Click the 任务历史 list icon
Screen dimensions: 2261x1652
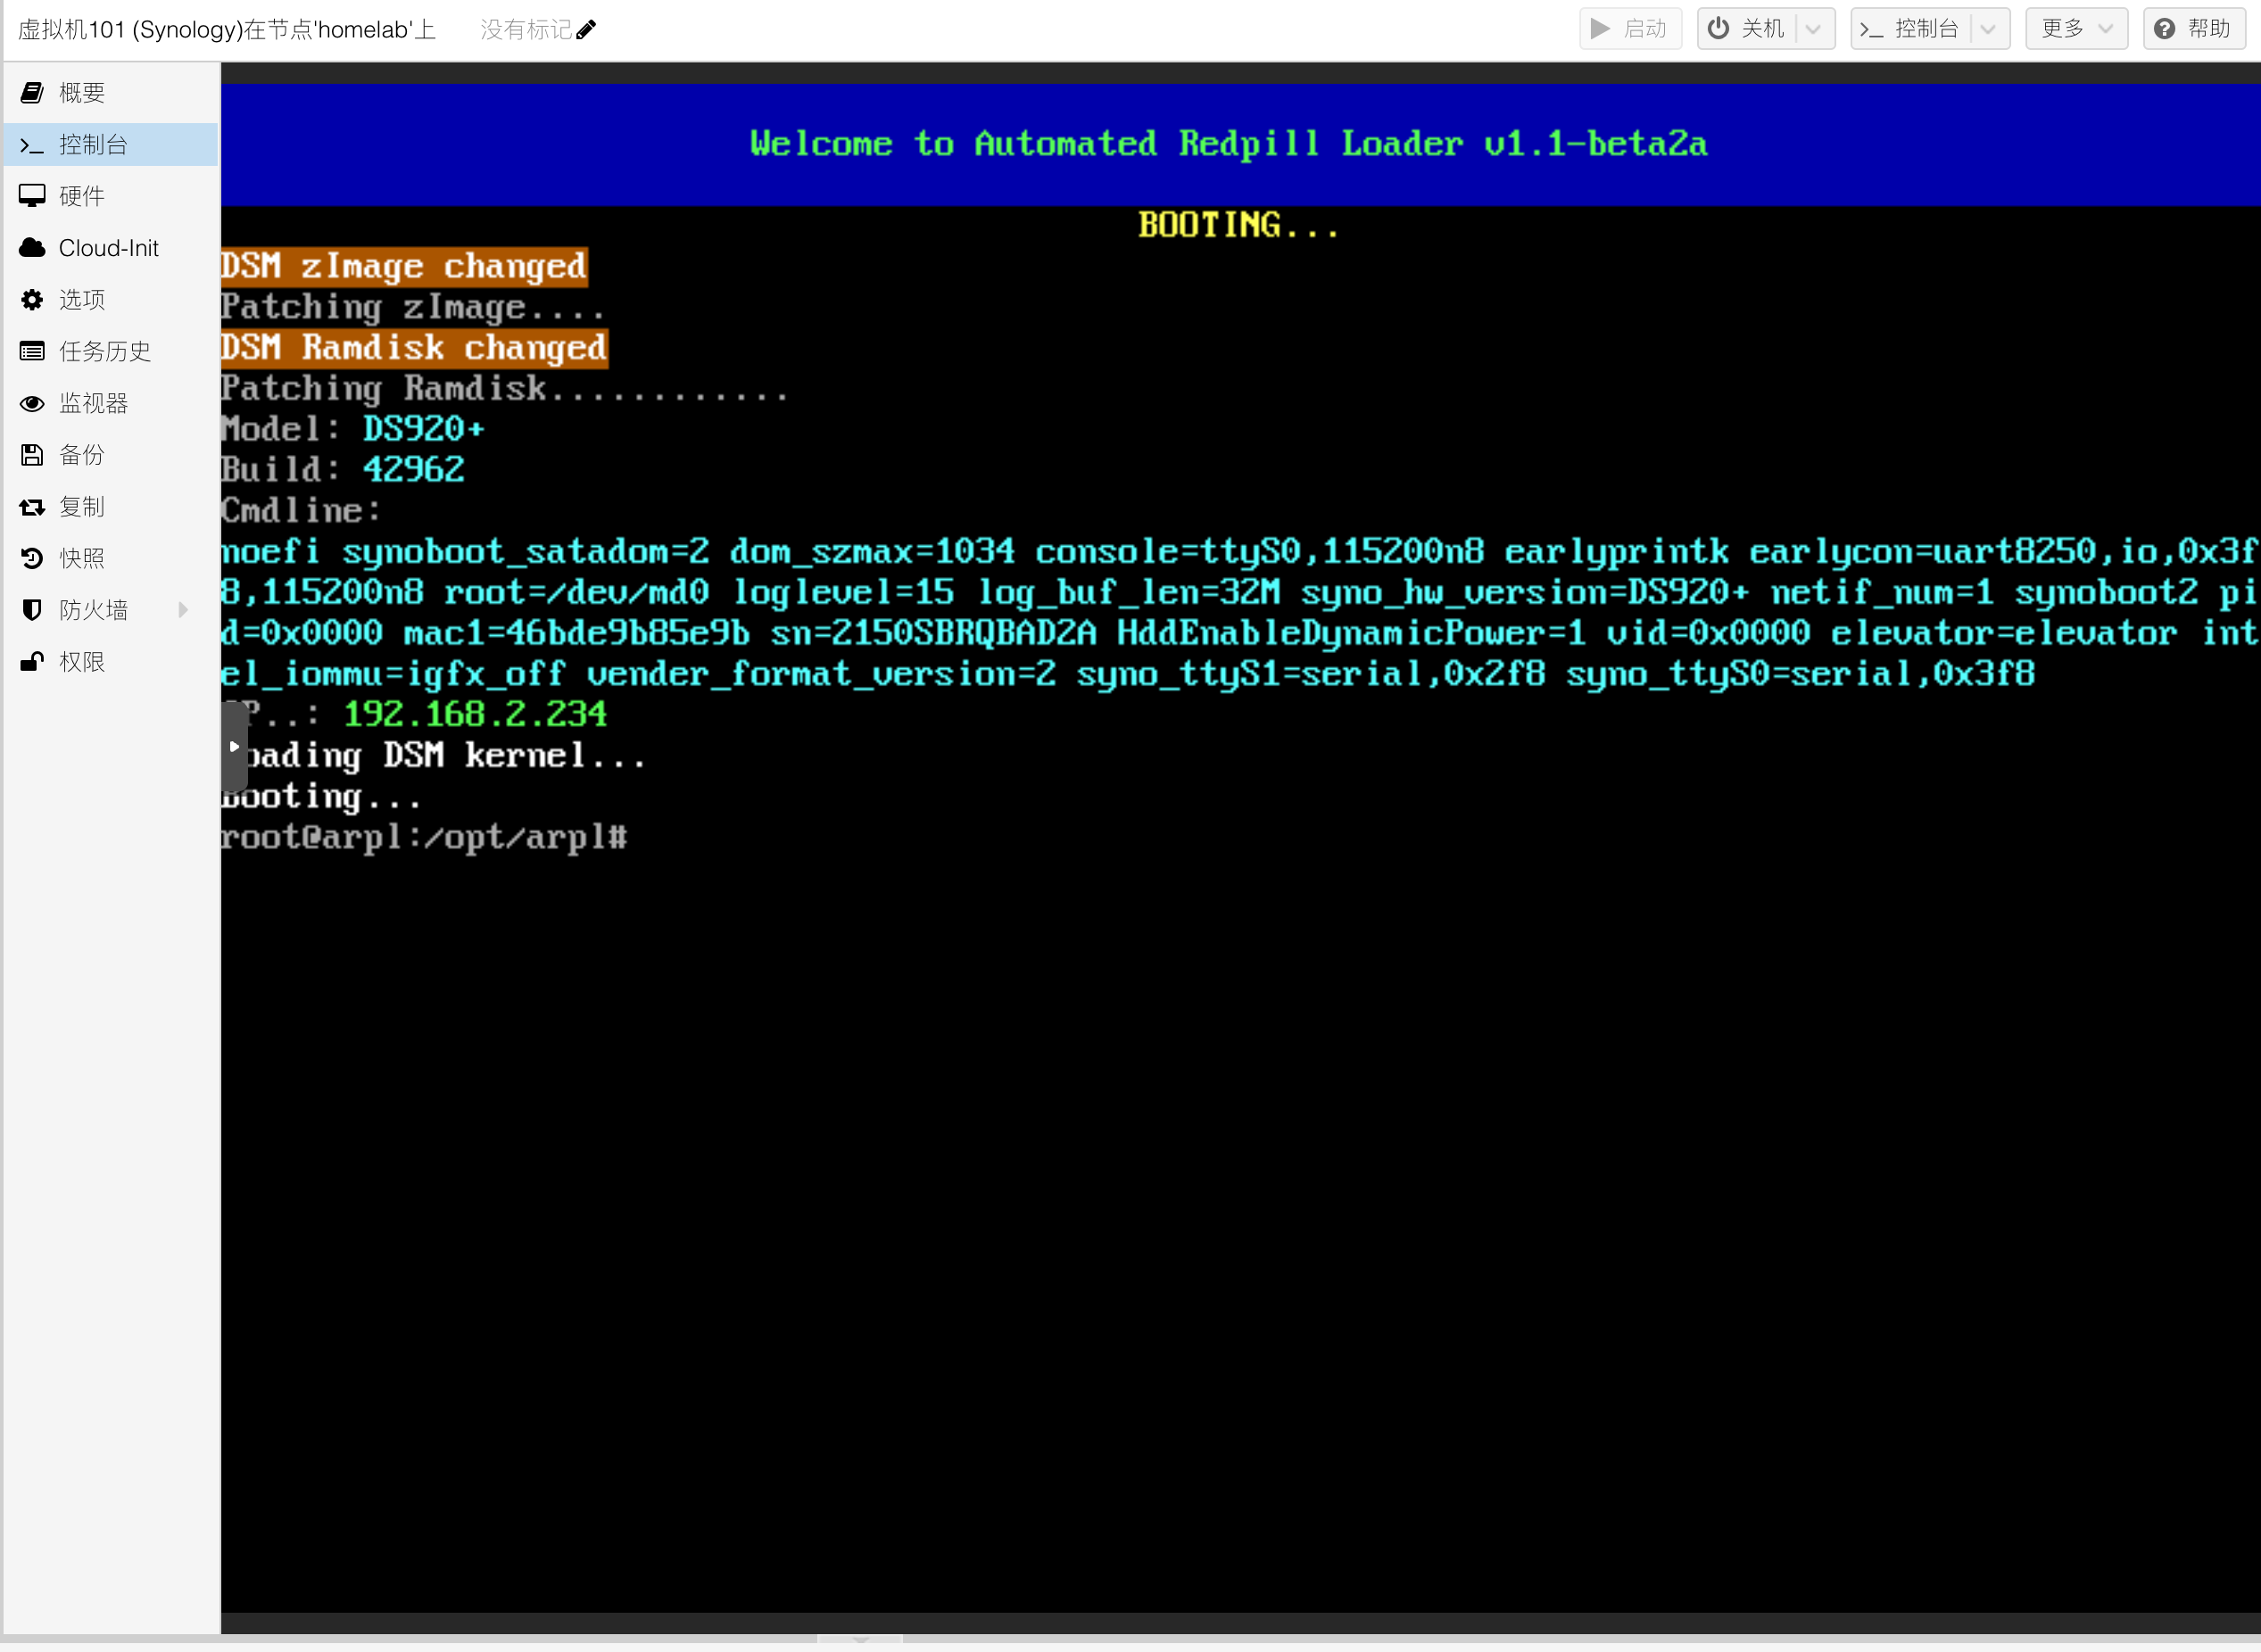tap(32, 352)
